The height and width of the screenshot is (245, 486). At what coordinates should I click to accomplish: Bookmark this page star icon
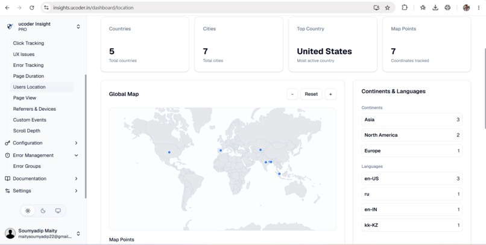[x=388, y=8]
